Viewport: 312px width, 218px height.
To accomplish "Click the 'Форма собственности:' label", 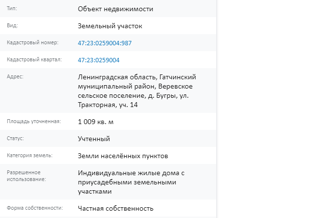I will [35, 208].
